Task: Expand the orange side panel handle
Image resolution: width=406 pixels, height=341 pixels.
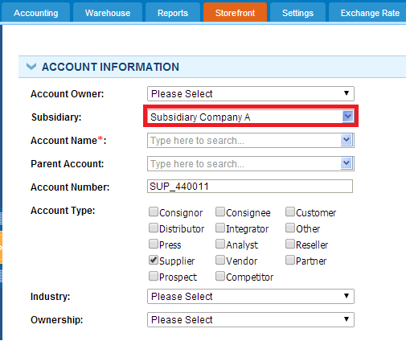Action: pyautogui.click(x=1, y=248)
